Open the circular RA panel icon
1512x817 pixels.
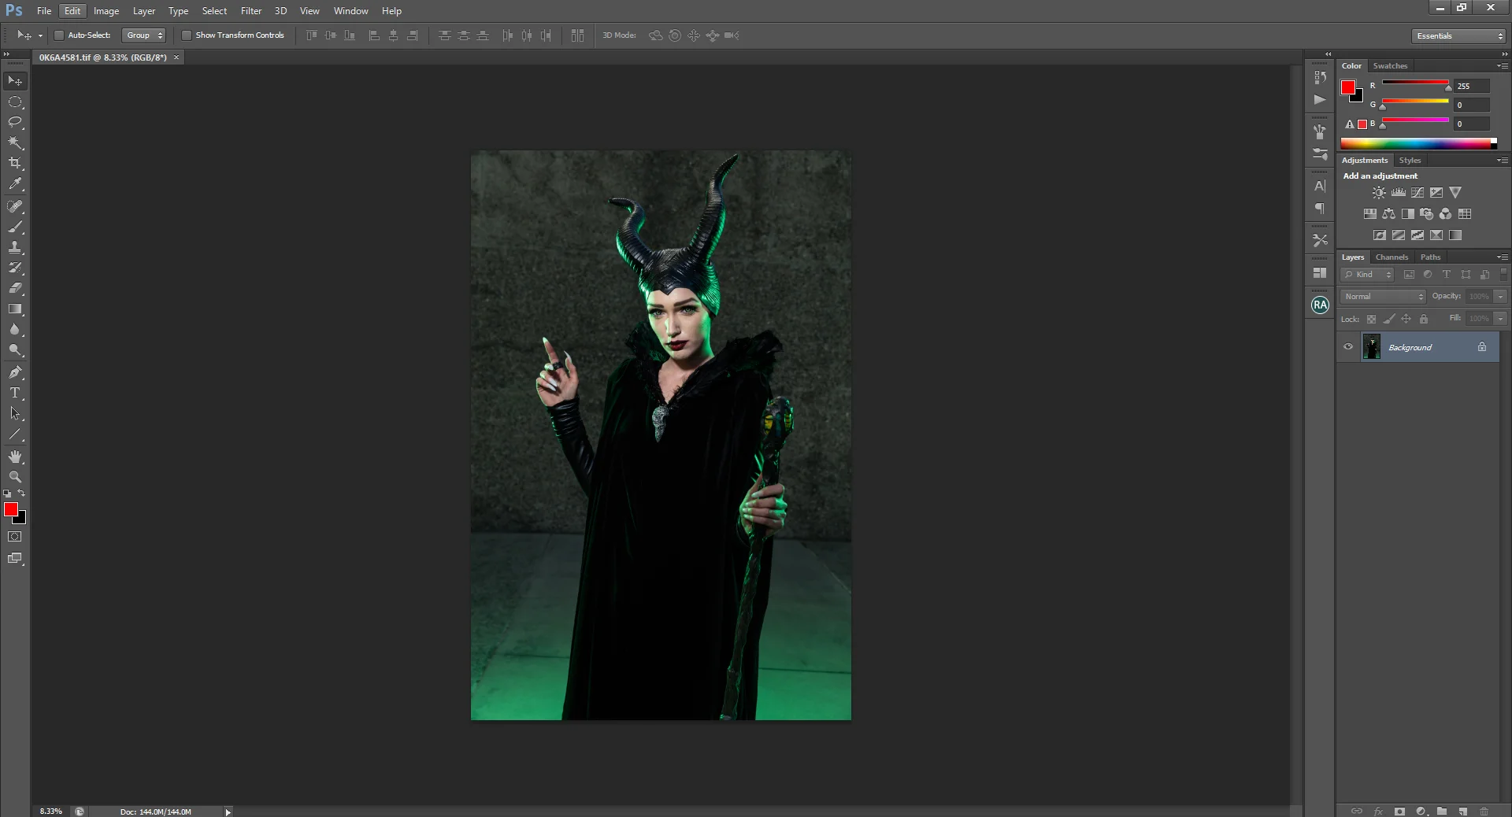[1321, 305]
